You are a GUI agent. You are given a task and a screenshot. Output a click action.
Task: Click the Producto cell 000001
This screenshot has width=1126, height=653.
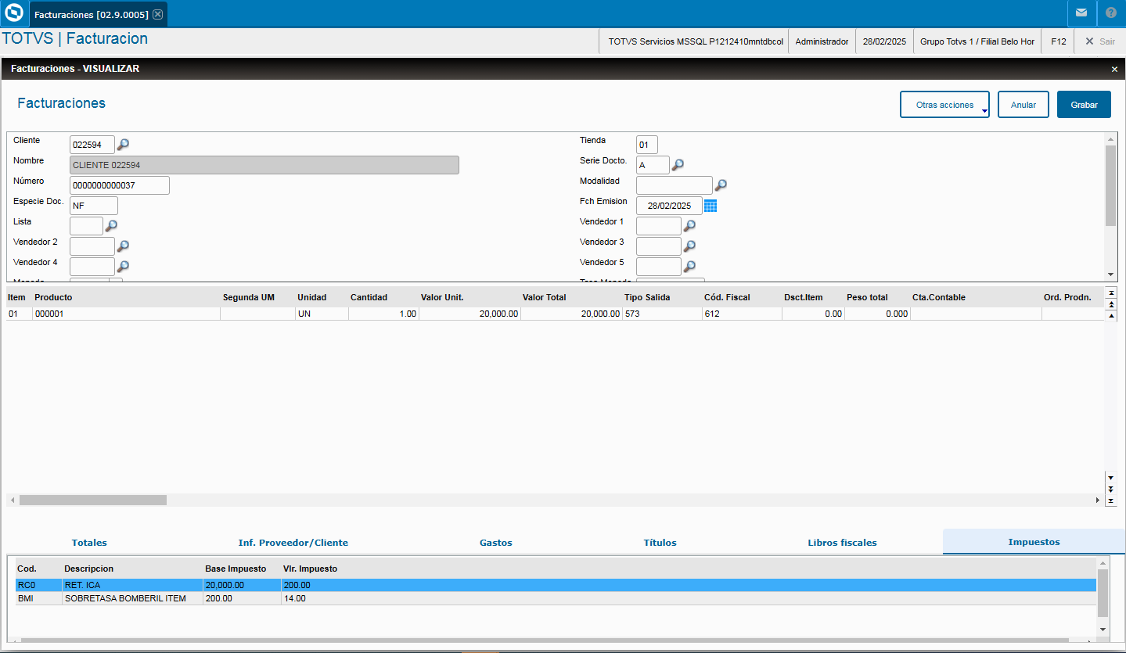pyautogui.click(x=126, y=314)
